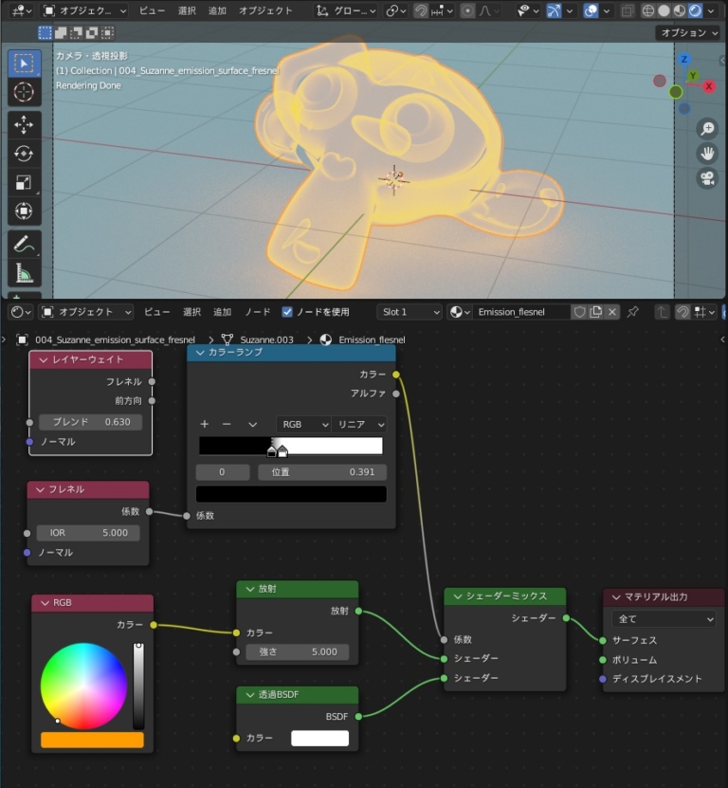Screen dimensions: 728x788
Task: Open the transform orientation Global dropdown
Action: [x=346, y=10]
